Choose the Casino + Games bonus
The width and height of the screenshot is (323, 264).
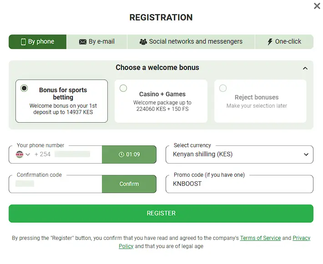[x=123, y=88]
